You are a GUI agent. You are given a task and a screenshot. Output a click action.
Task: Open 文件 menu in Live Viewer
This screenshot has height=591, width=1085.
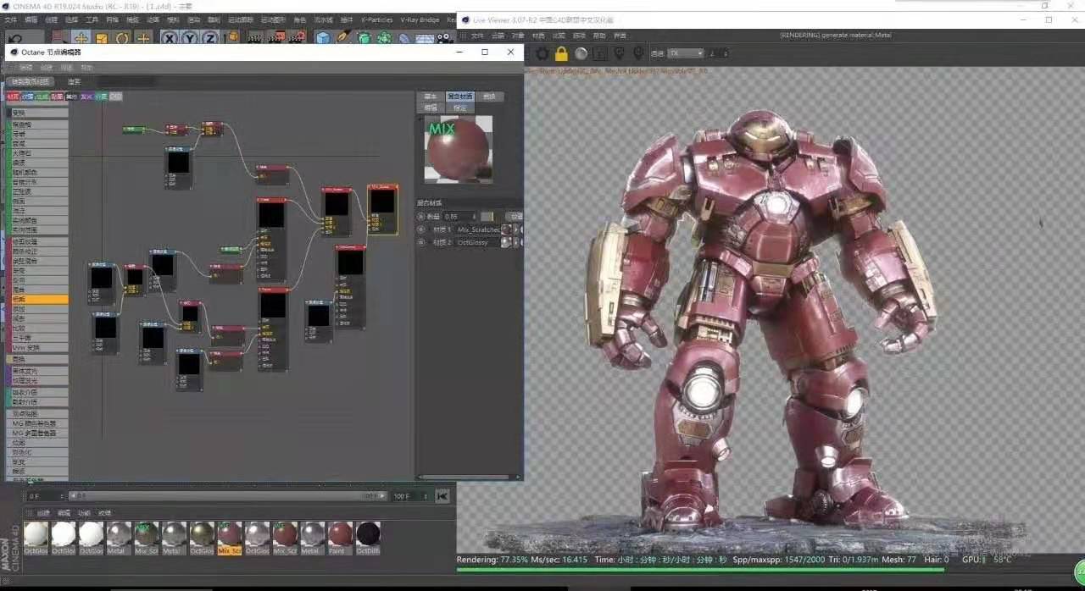[477, 36]
